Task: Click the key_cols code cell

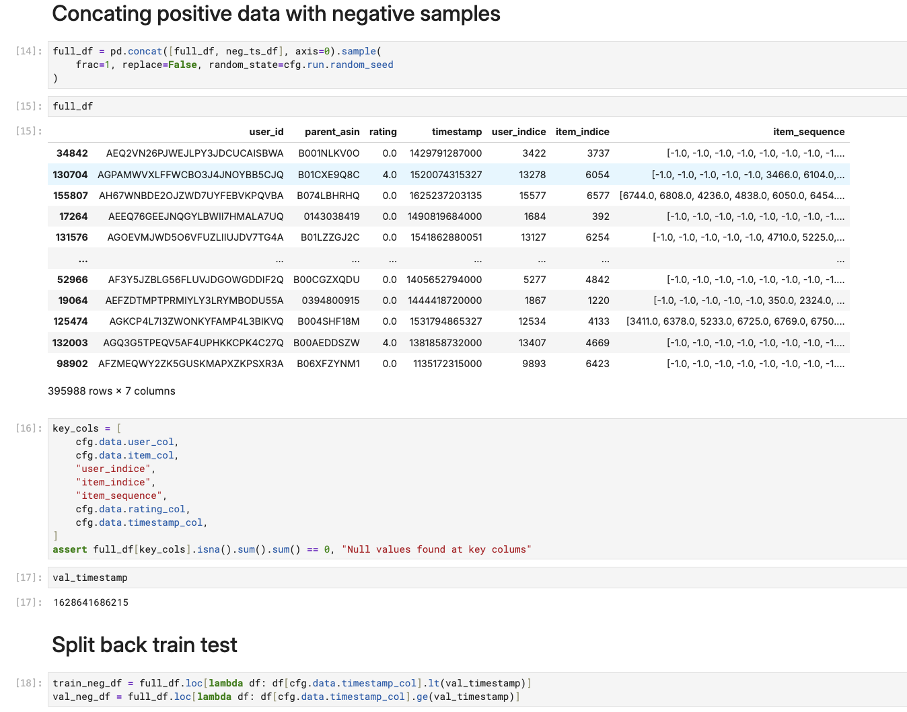Action: coord(478,489)
